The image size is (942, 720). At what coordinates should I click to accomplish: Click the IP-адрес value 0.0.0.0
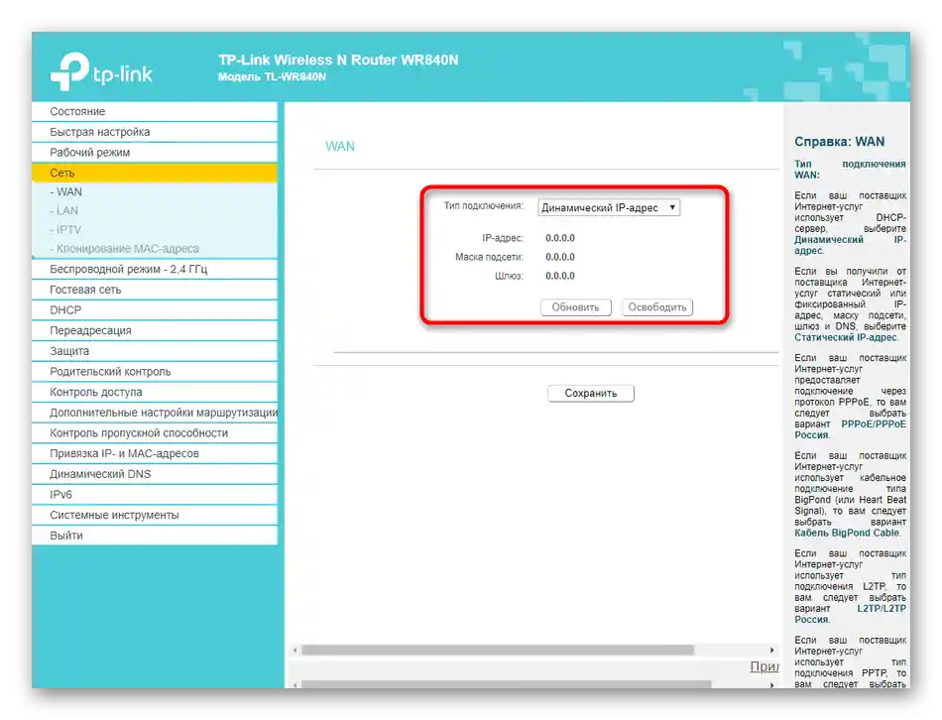tap(560, 238)
